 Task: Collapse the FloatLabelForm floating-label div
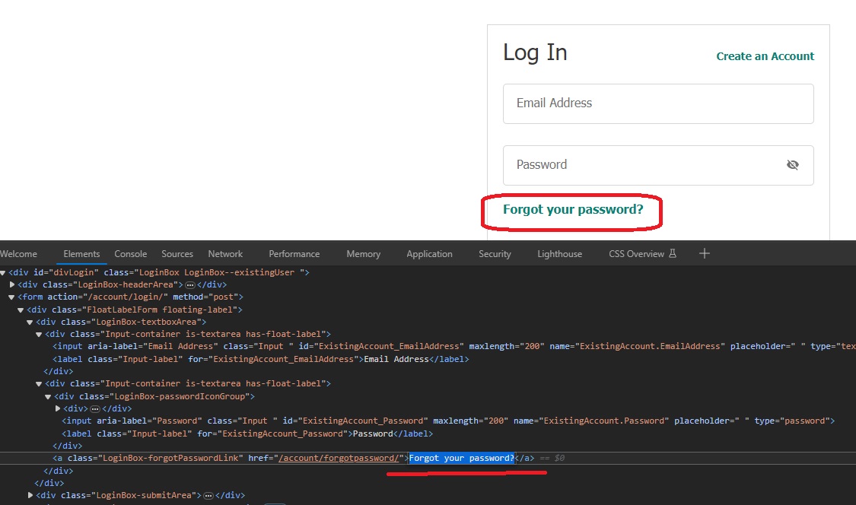coord(21,309)
